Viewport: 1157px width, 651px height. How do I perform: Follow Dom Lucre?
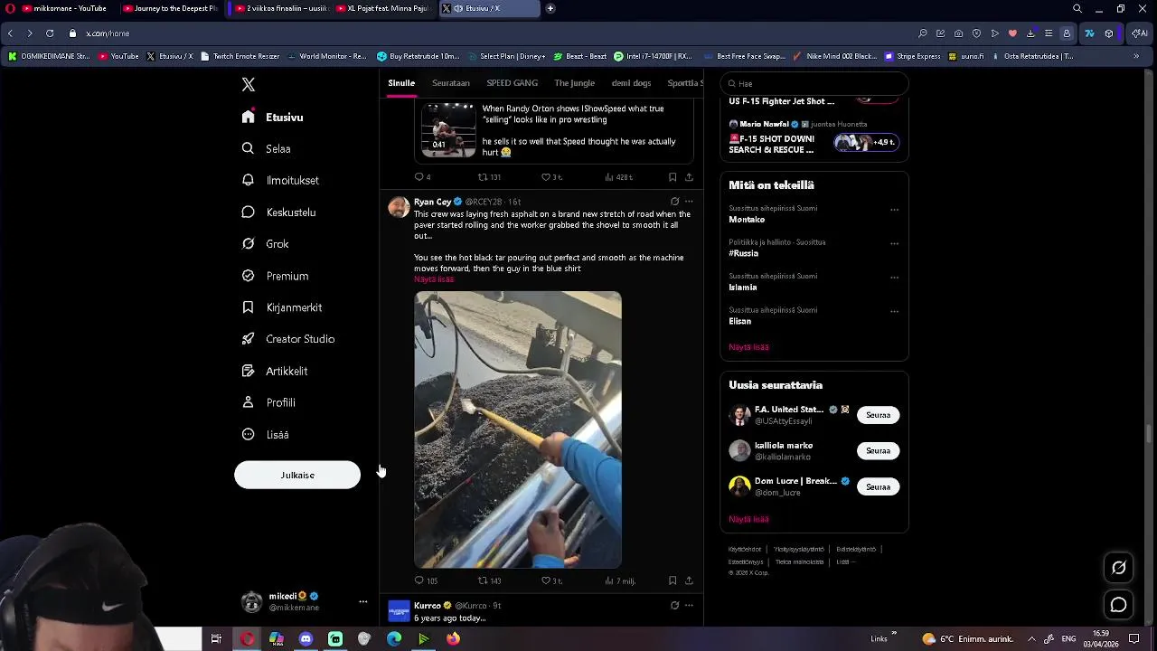(878, 486)
